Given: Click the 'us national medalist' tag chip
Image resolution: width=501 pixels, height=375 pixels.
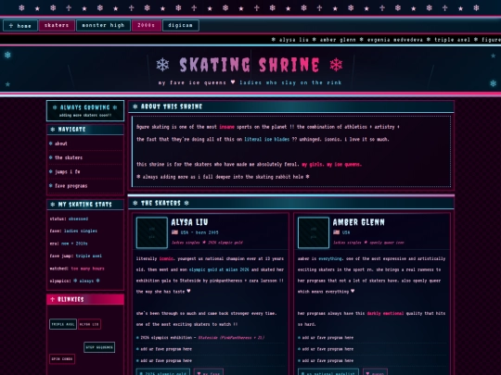Looking at the screenshot, I should point(328,372).
